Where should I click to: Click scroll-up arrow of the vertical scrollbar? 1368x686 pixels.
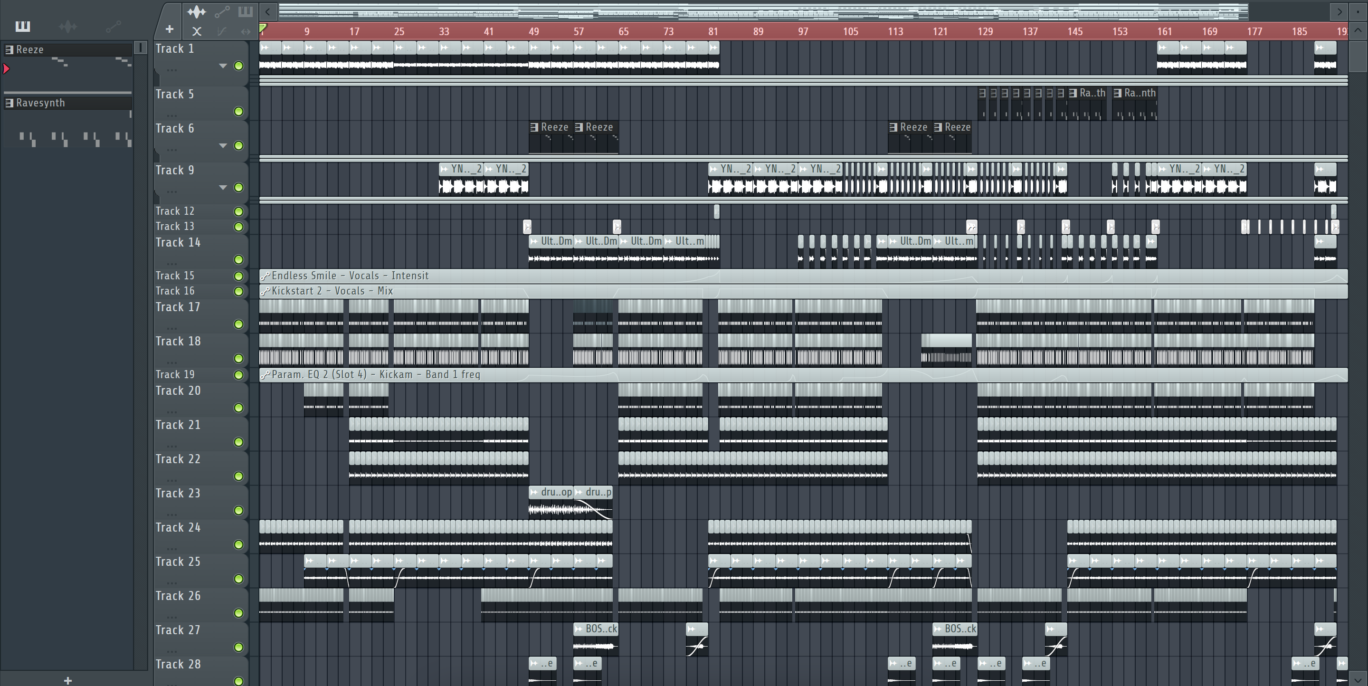click(x=1358, y=30)
